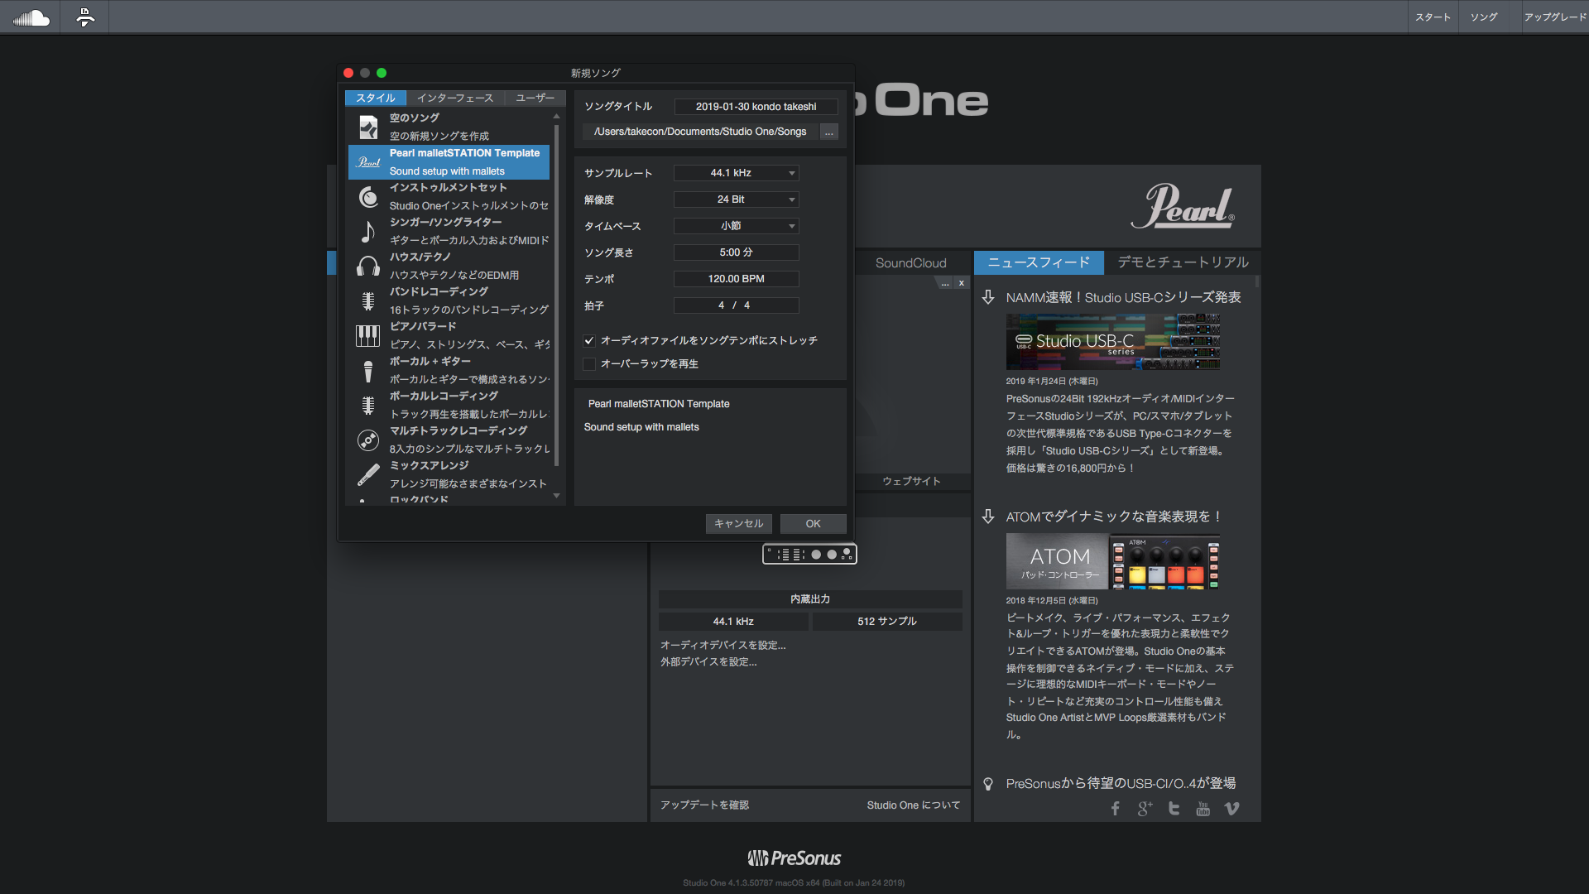Screen dimensions: 1589x894
Task: Click アップデートを確認 link
Action: click(x=704, y=805)
